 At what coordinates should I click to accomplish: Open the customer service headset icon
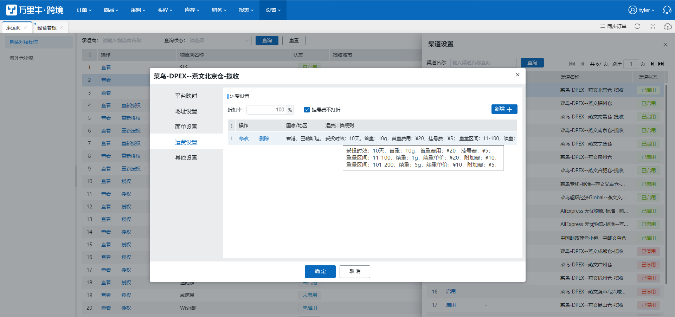[x=667, y=10]
